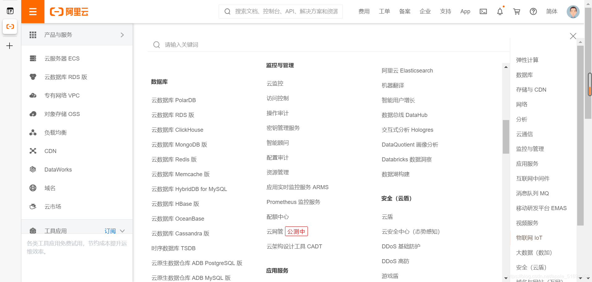Click the top search magnifier icon
Screen dimensions: 592x282
228,11
